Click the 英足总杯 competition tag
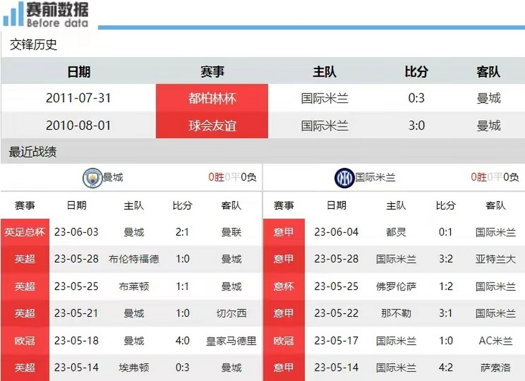Viewport: 525px width, 381px height. pyautogui.click(x=25, y=232)
